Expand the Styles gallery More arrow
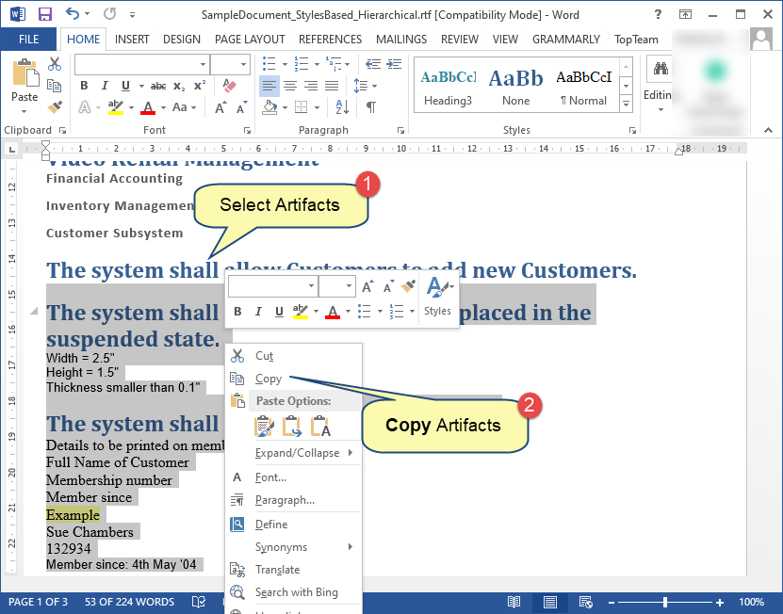783x614 pixels. [x=626, y=105]
